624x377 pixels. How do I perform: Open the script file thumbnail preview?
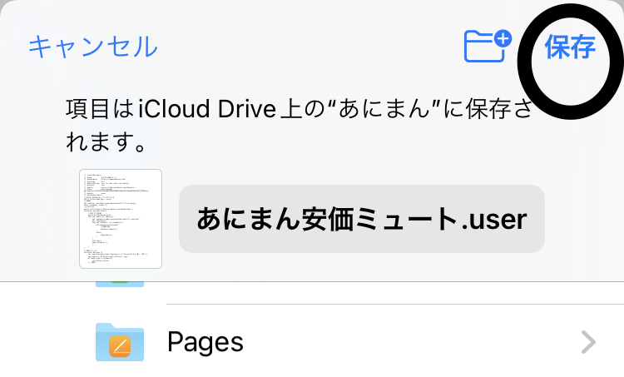pos(121,219)
